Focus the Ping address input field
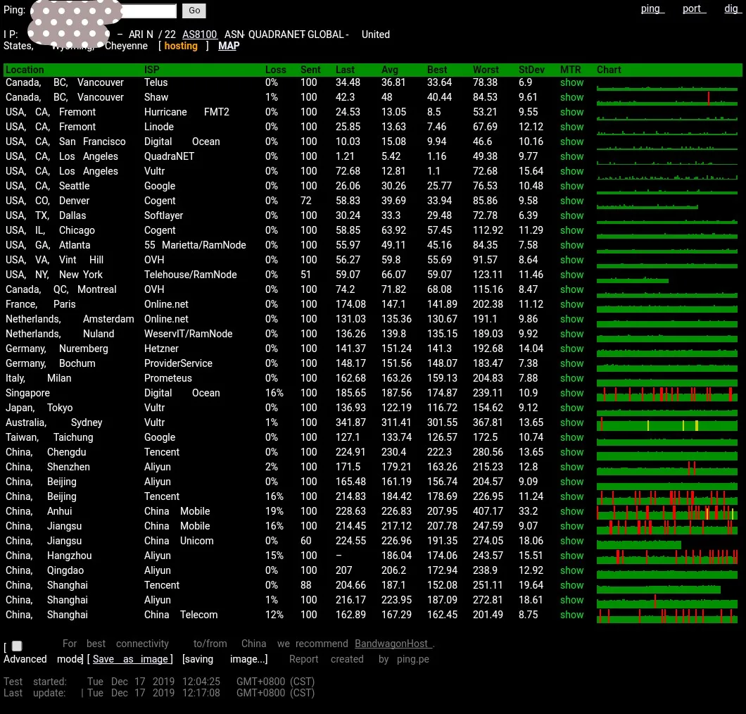Image resolution: width=746 pixels, height=714 pixels. pos(103,11)
